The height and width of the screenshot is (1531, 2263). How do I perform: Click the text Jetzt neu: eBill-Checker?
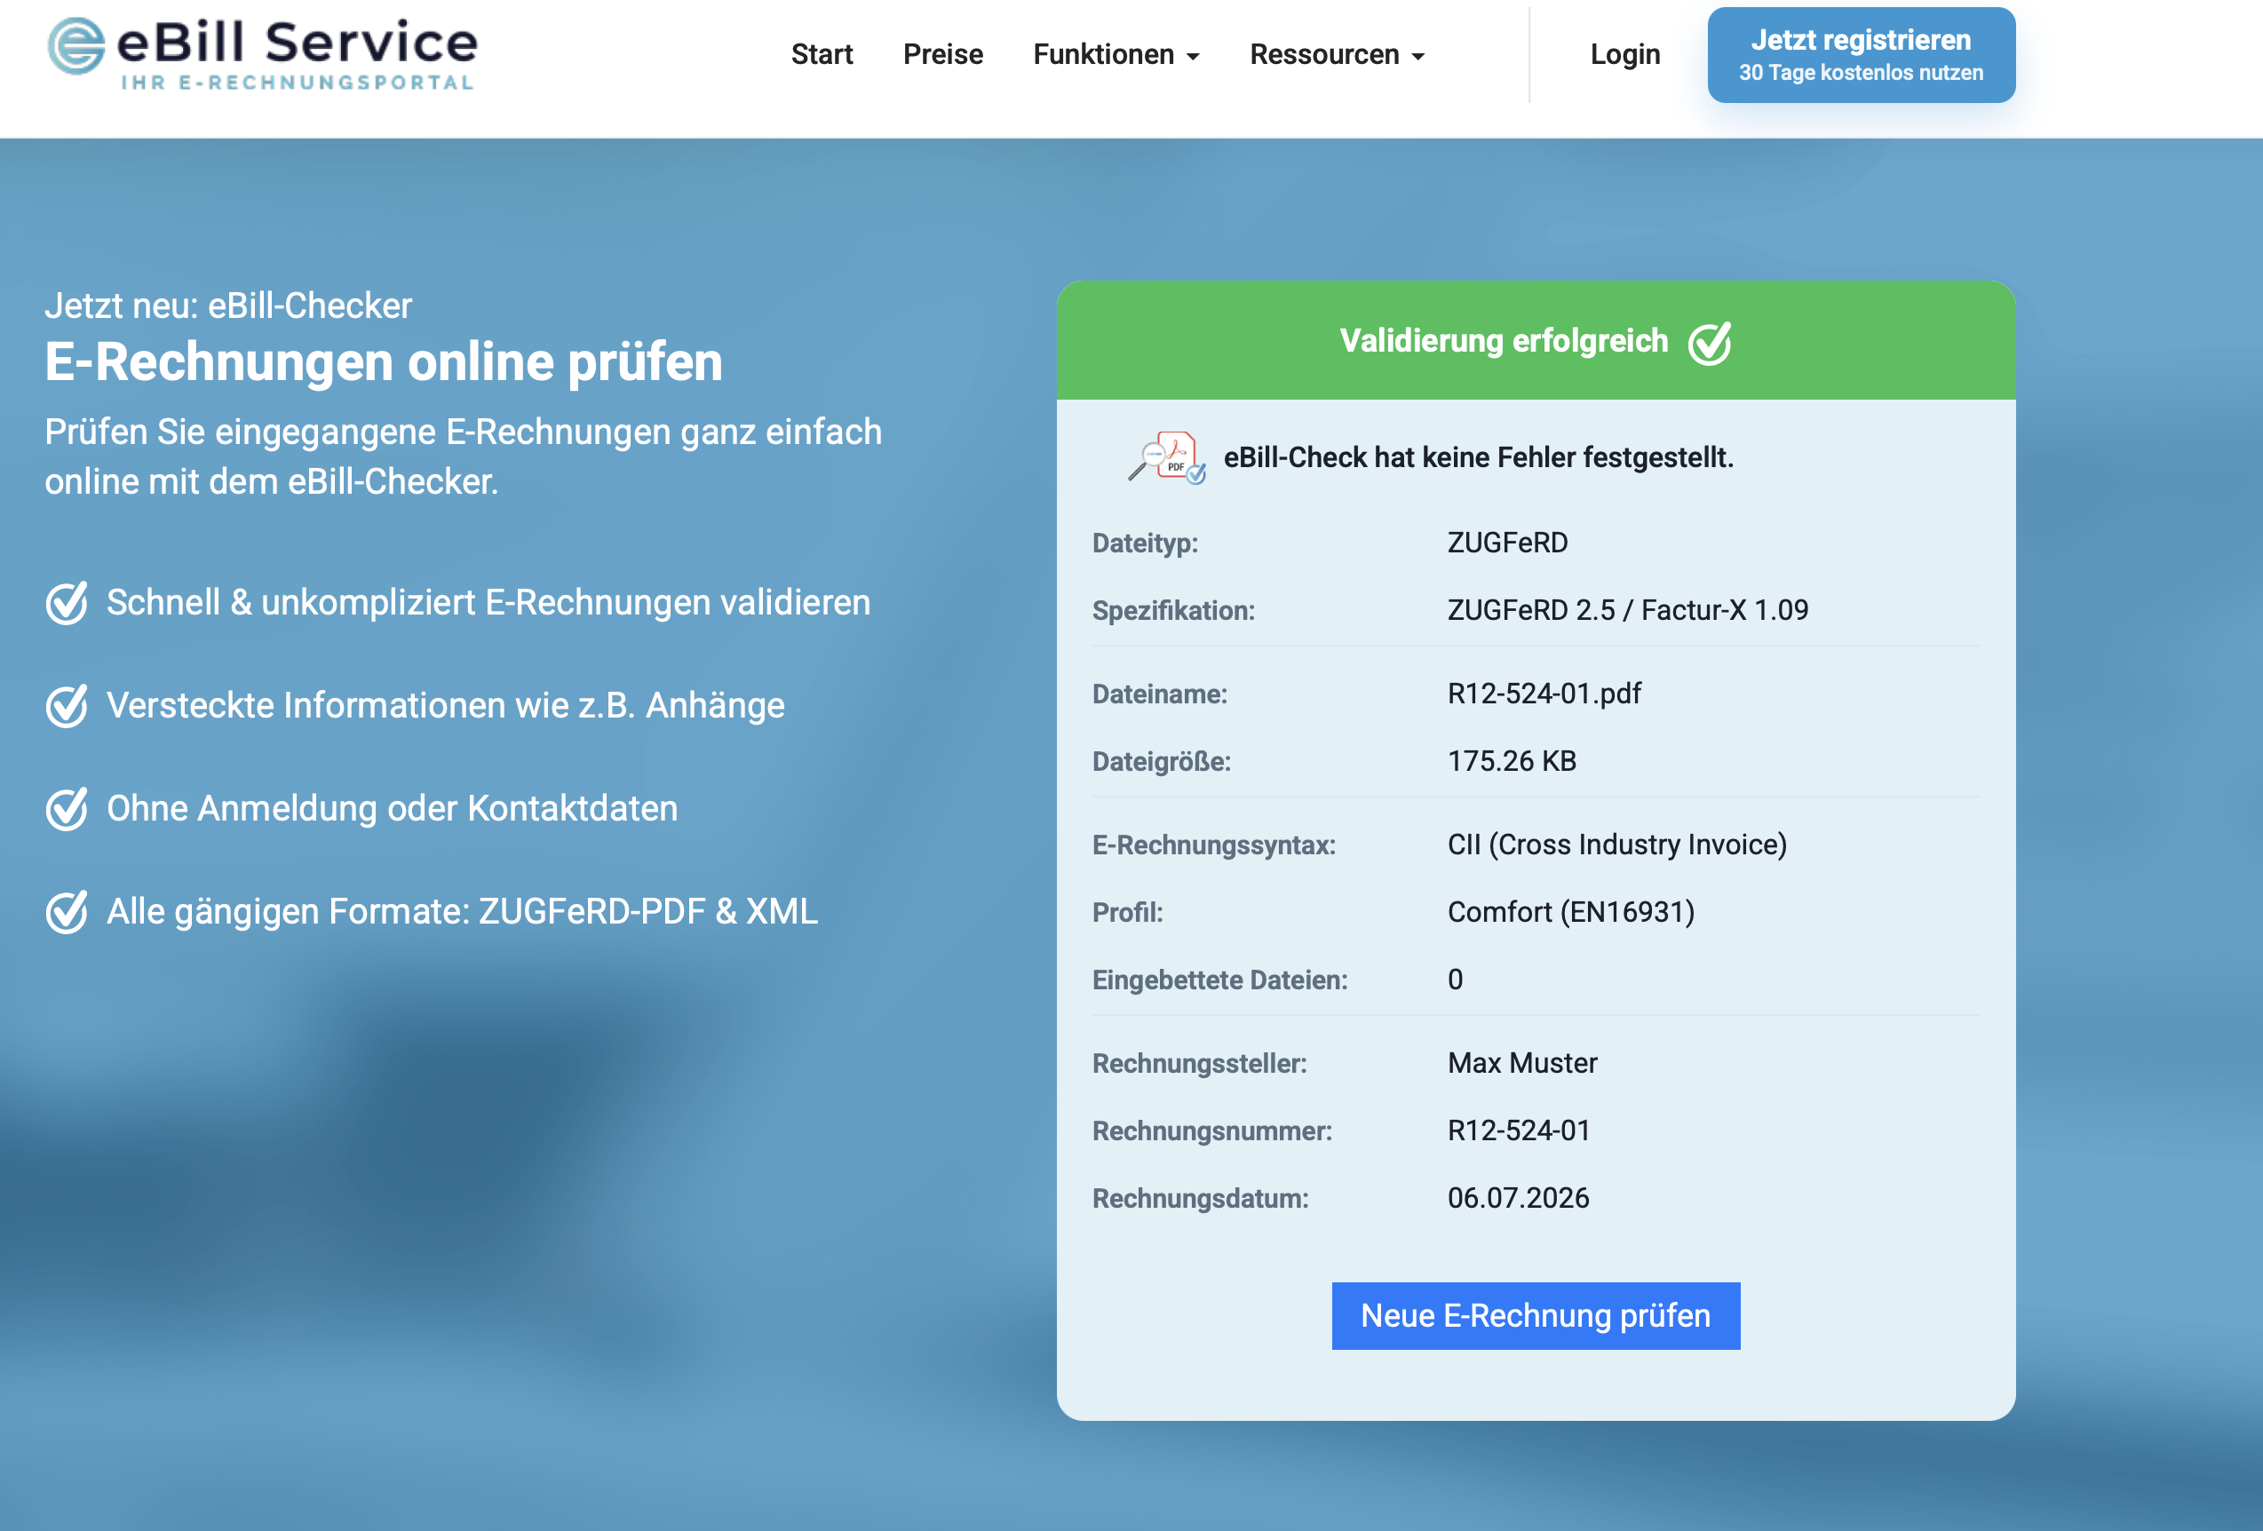click(229, 305)
